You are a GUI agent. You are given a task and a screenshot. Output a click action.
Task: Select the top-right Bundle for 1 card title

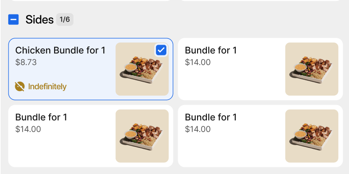(211, 50)
